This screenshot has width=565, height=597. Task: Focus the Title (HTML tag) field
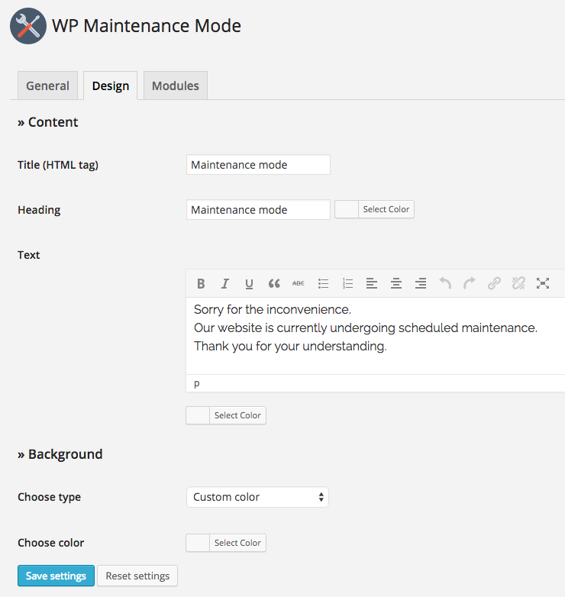pos(258,164)
